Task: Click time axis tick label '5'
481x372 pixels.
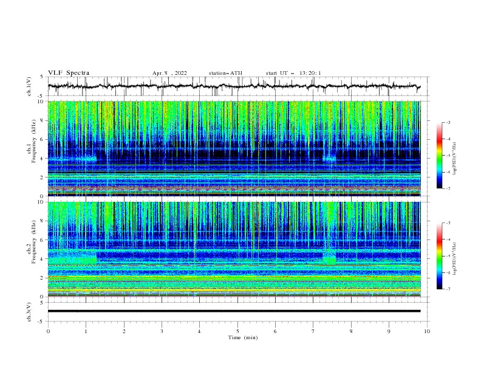Action: click(237, 331)
